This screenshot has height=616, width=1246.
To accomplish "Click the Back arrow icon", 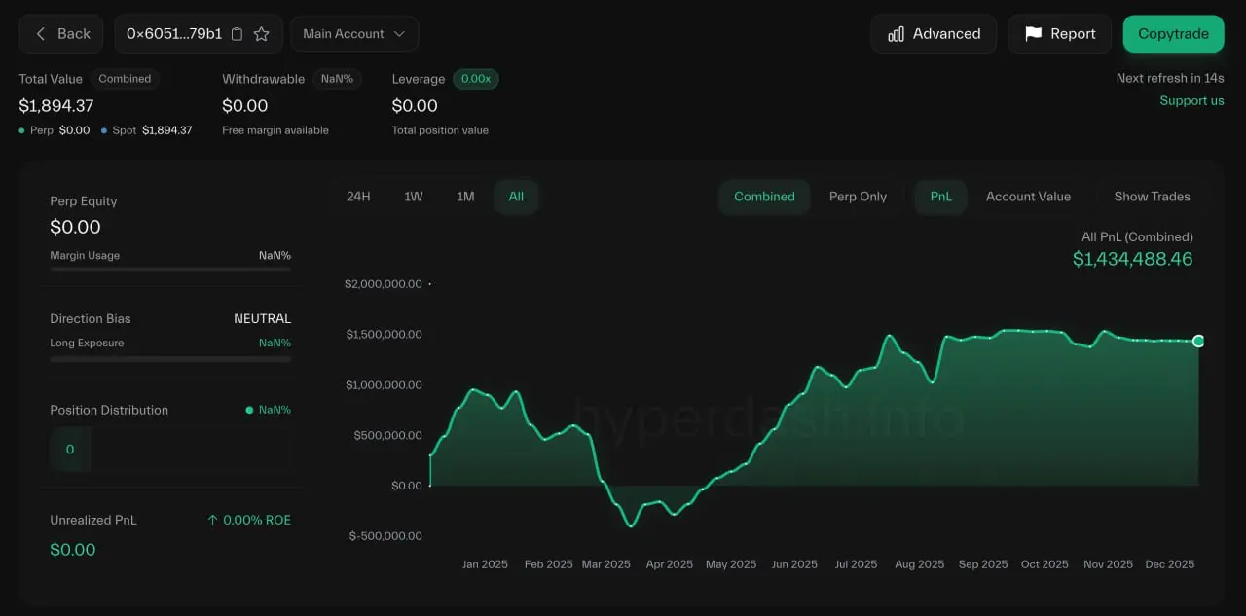I will point(41,33).
